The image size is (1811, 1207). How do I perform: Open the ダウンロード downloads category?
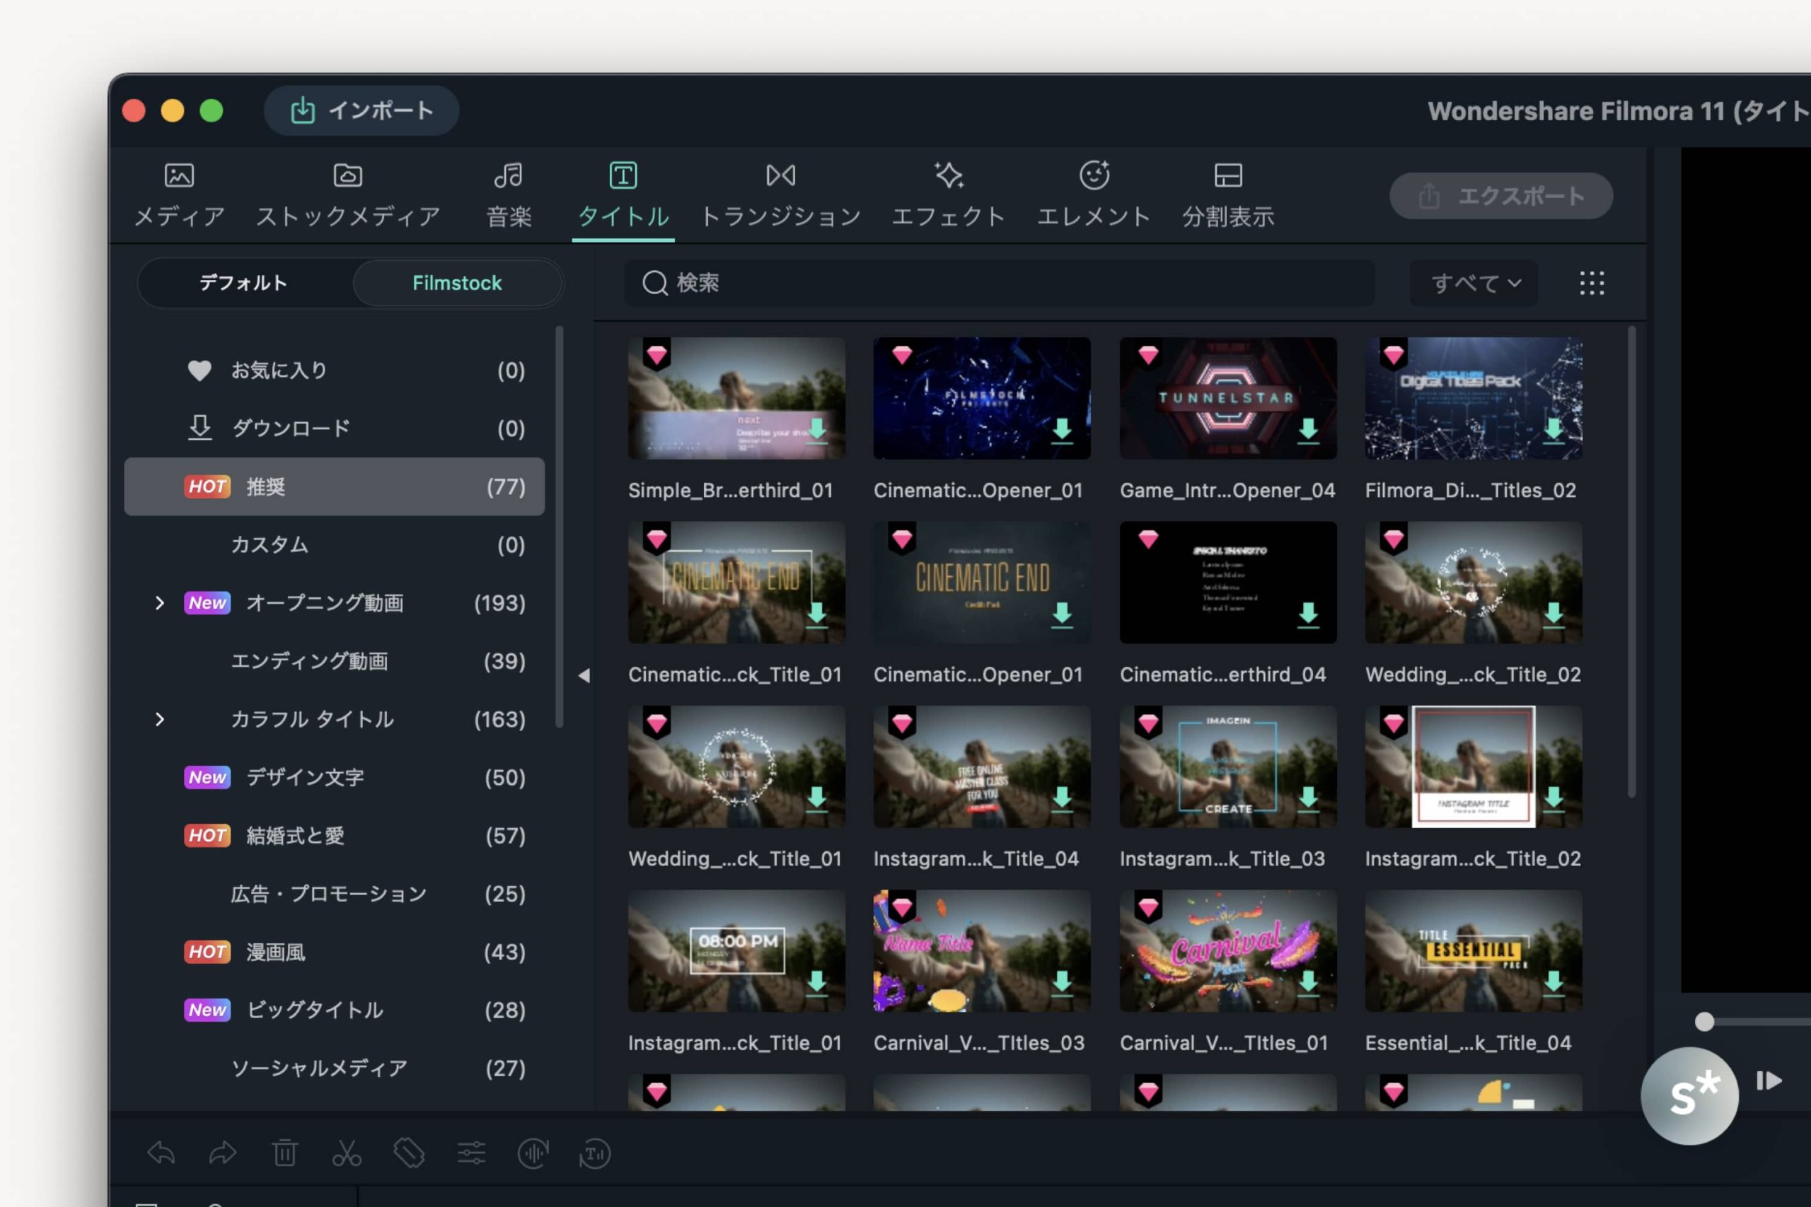pos(334,428)
